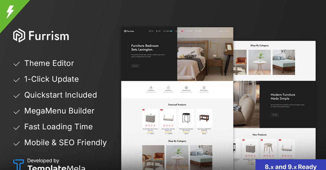This screenshot has height=170, width=326.
Task: Open the shopping cart icon in header
Action: coord(228,31)
